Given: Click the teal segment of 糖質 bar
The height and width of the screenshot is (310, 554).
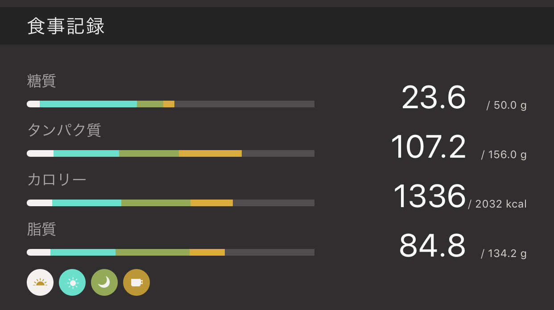Looking at the screenshot, I should [x=88, y=104].
